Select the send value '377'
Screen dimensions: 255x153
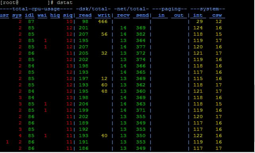click(x=141, y=47)
